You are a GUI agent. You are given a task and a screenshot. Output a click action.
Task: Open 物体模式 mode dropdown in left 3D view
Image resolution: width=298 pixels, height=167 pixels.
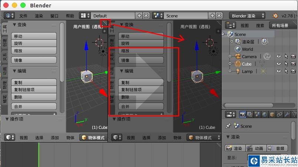point(93,138)
